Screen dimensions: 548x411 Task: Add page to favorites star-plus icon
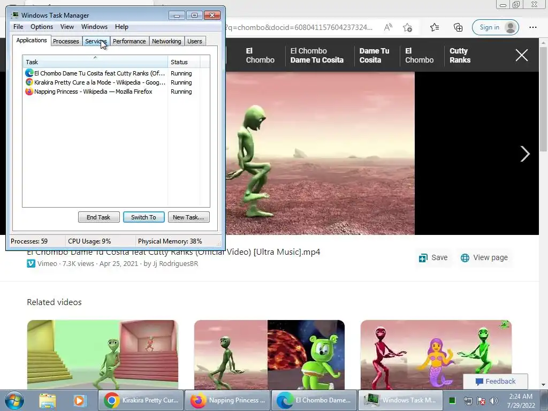coord(407,27)
